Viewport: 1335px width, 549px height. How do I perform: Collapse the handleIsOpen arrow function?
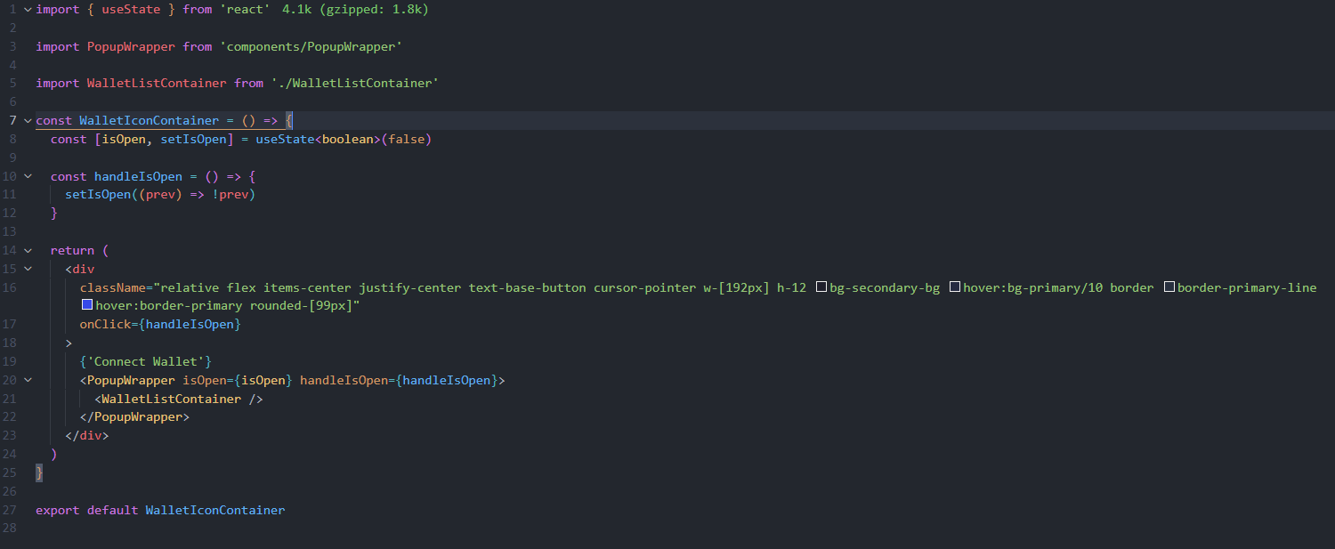point(27,175)
